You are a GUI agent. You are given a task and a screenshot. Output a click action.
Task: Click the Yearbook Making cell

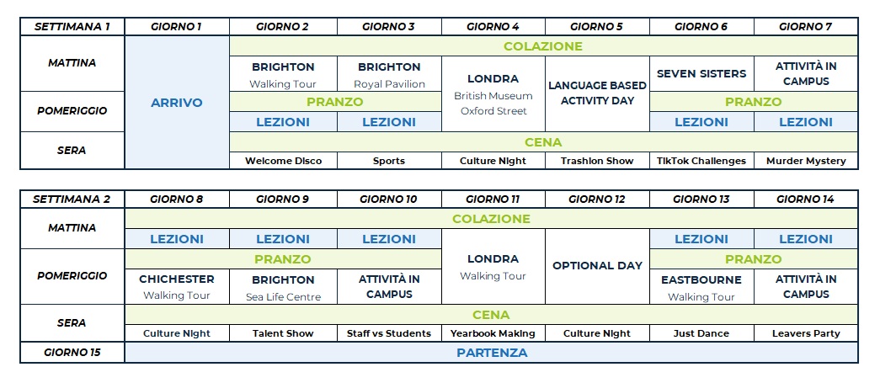[493, 333]
